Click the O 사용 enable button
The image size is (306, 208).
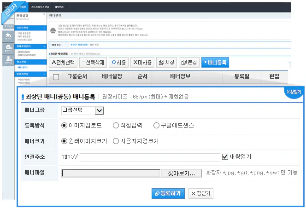118,63
